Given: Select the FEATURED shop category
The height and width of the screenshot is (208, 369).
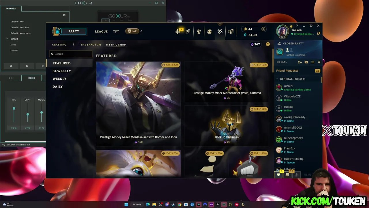Looking at the screenshot, I should click(69, 63).
